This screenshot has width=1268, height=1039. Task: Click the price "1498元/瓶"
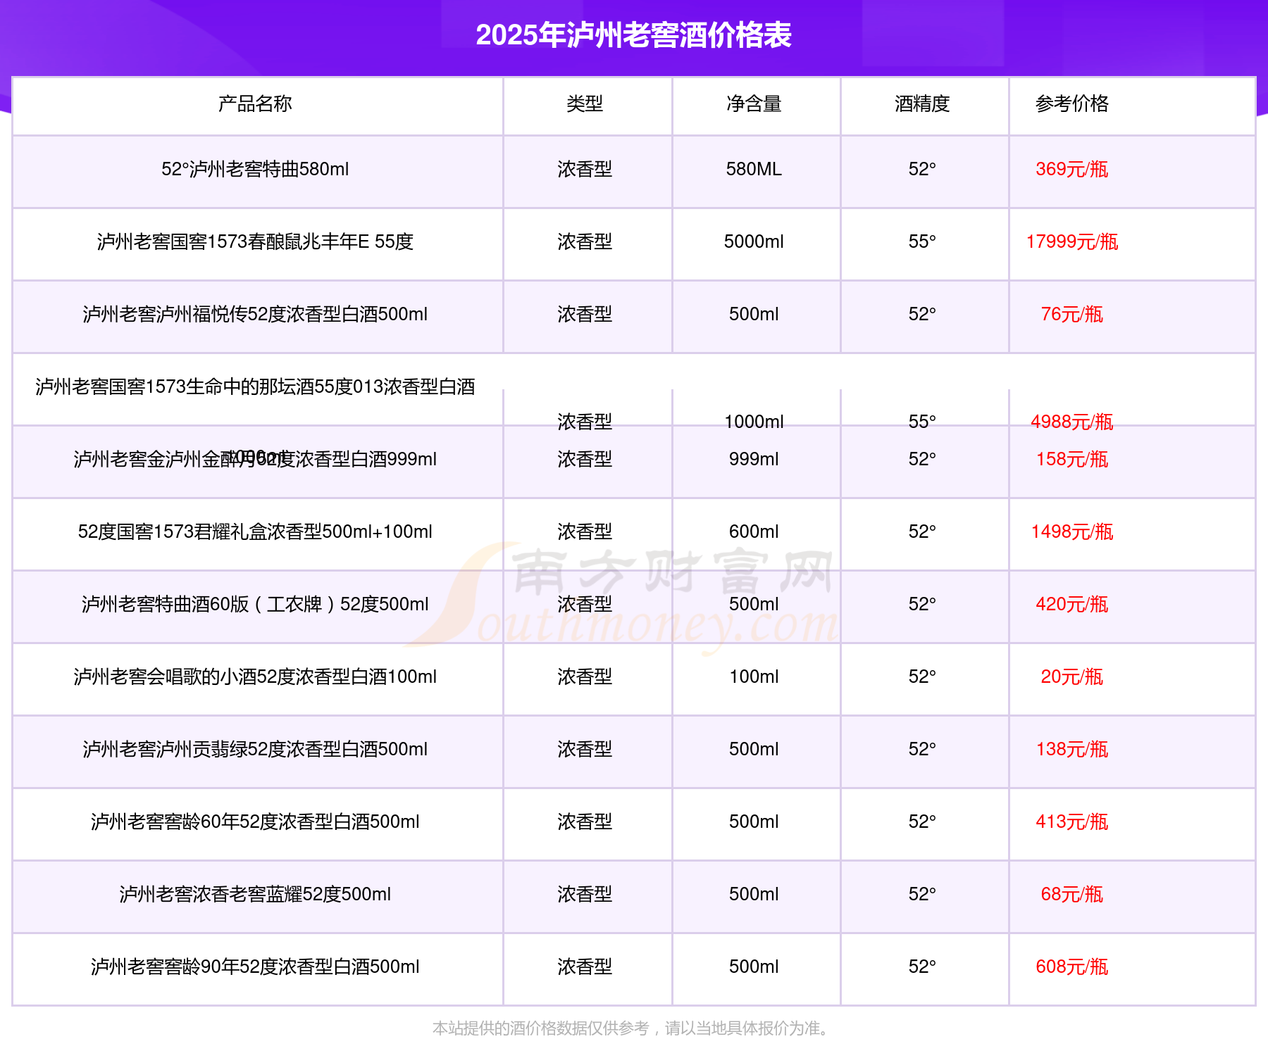click(1072, 532)
